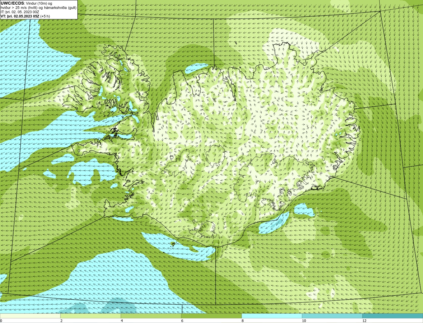Click the cyan 10–12 legend swatch
Image resolution: width=423 pixels, height=323 pixels.
pyautogui.click(x=332, y=316)
